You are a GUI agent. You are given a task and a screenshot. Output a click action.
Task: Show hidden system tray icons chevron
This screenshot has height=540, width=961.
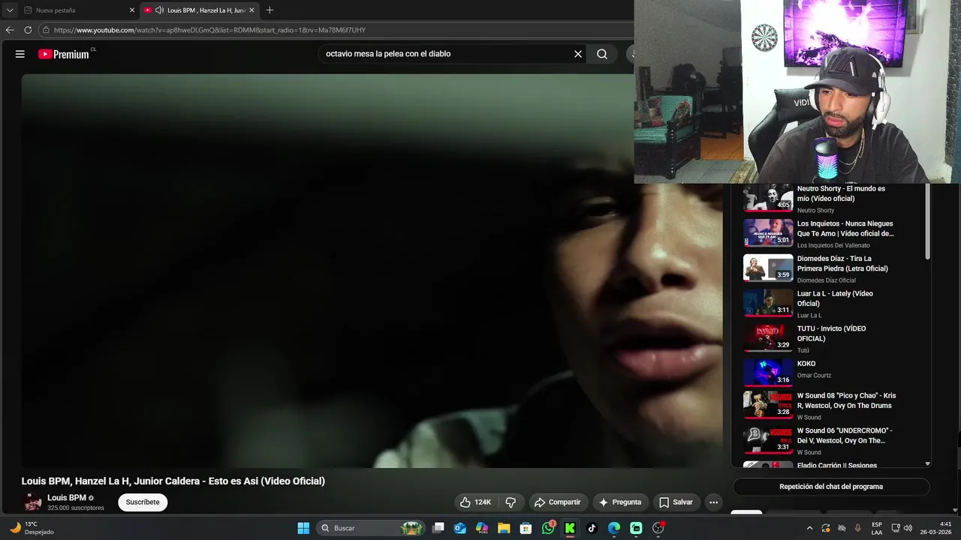[809, 528]
